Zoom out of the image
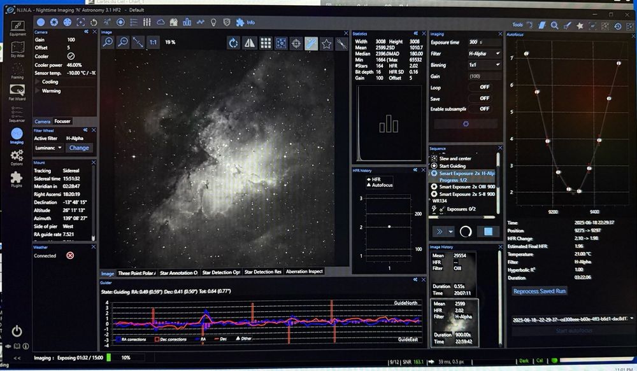637x371 pixels. pyautogui.click(x=123, y=42)
